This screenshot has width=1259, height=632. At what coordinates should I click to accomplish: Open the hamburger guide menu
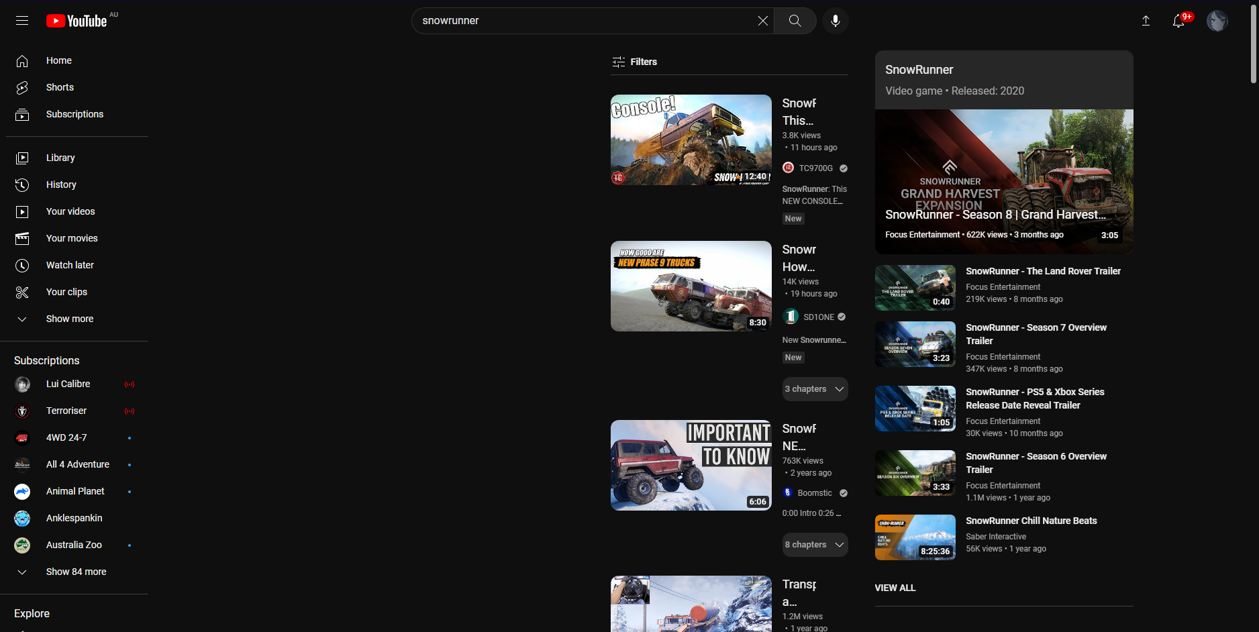tap(22, 21)
